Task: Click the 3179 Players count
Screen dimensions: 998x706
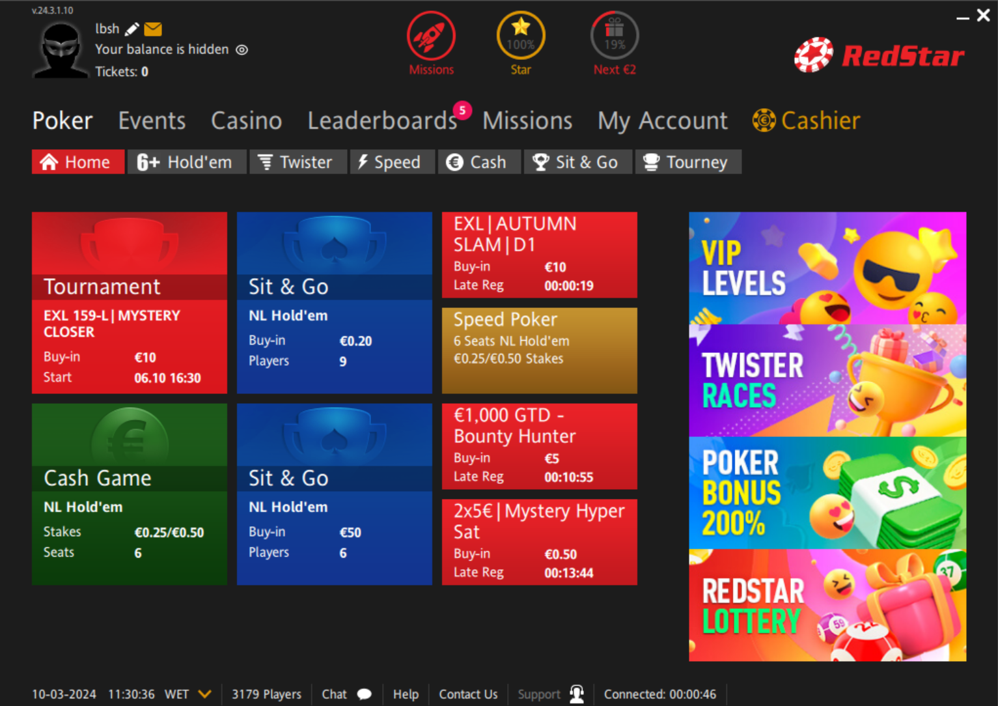Action: point(266,694)
